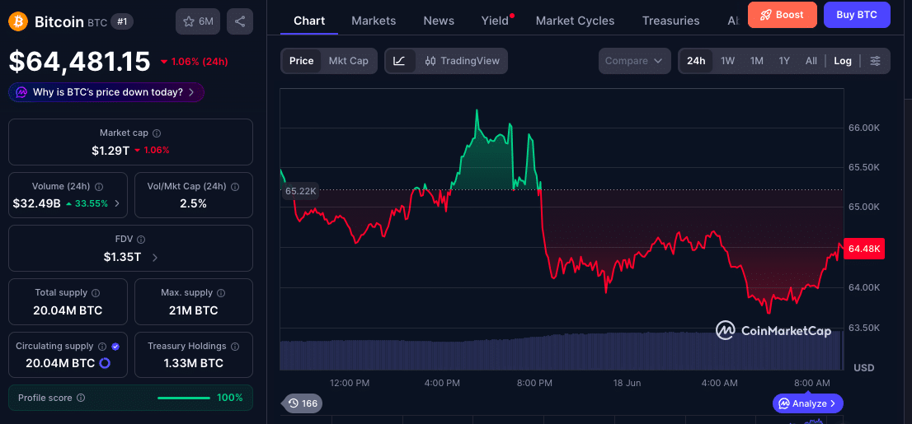Click the Profile score info icon
The width and height of the screenshot is (912, 424).
[81, 398]
